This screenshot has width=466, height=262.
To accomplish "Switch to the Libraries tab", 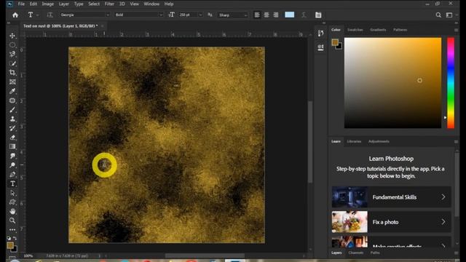I will point(354,141).
